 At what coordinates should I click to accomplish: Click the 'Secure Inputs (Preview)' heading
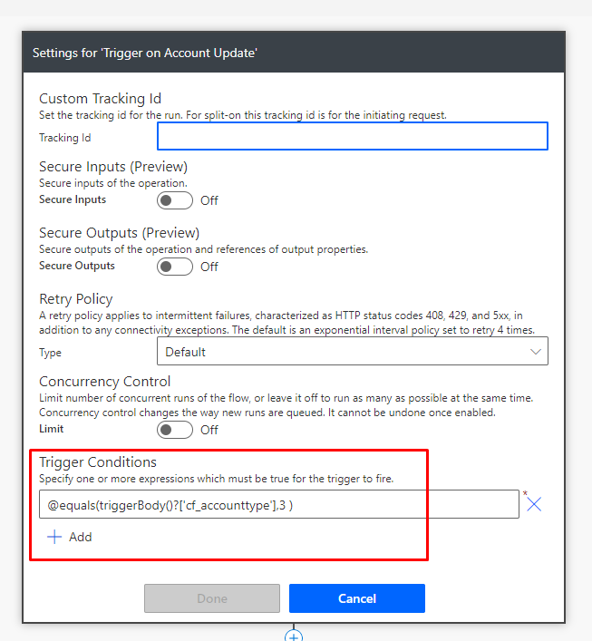point(113,167)
